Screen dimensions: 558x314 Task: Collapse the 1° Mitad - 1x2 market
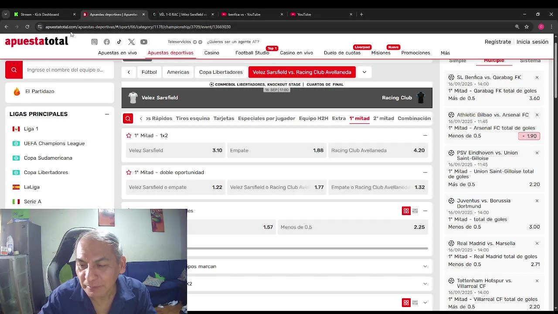pos(425,136)
